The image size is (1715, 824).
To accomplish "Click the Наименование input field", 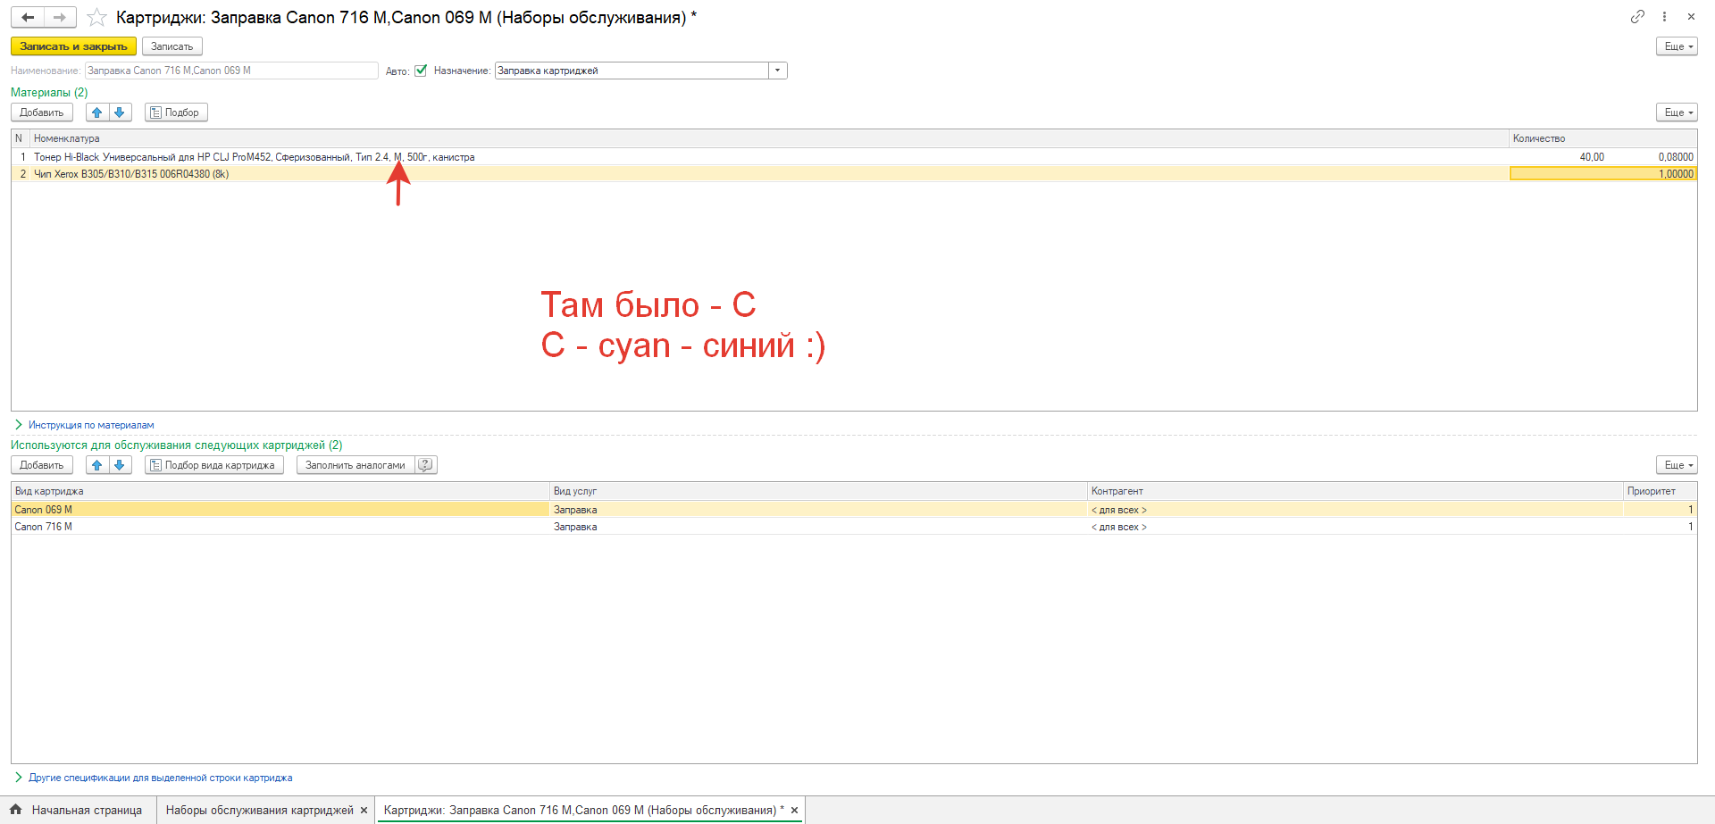I will [231, 71].
